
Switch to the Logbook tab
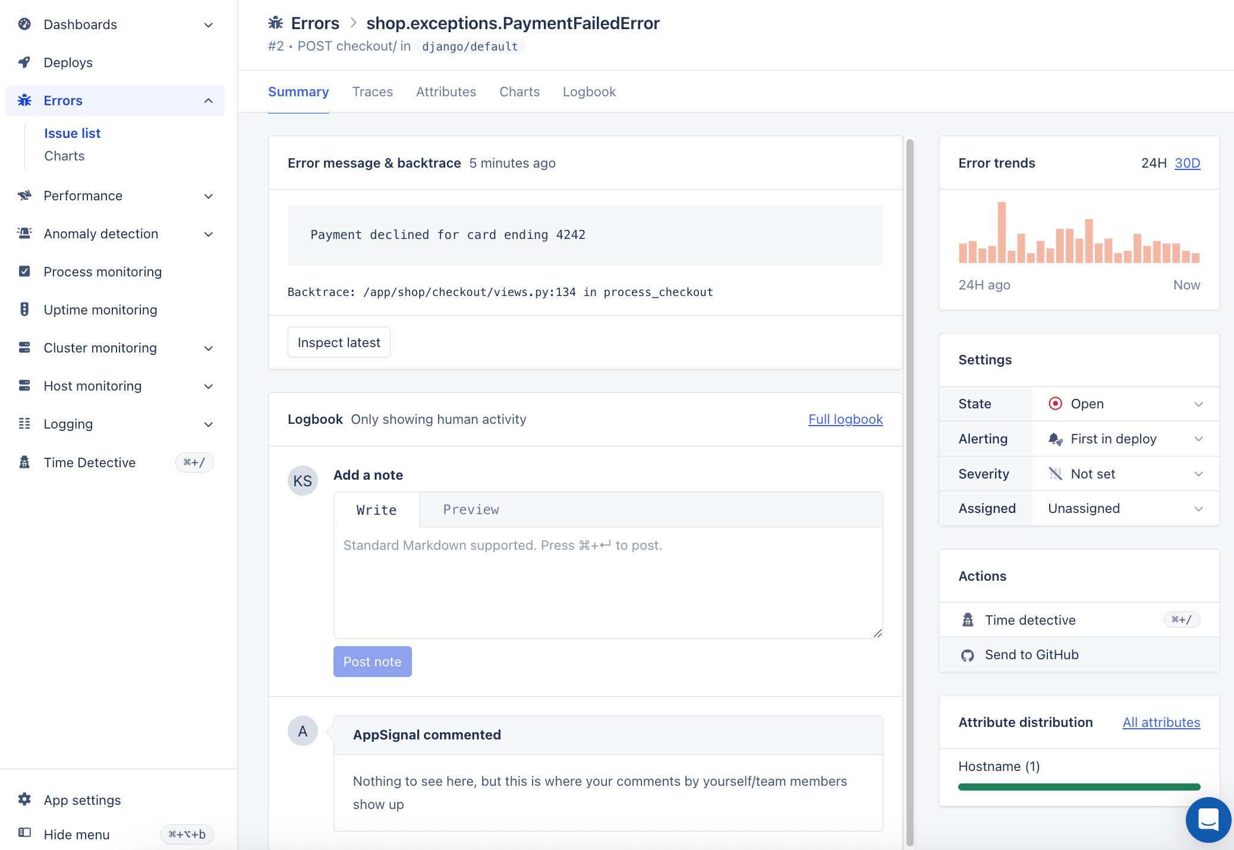(x=589, y=92)
